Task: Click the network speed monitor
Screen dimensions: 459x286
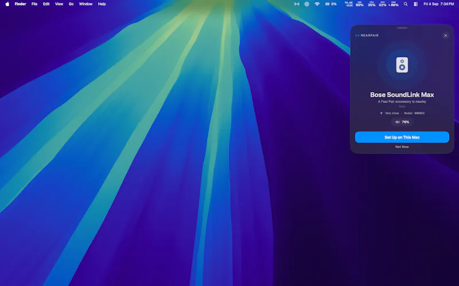Action: [x=349, y=4]
